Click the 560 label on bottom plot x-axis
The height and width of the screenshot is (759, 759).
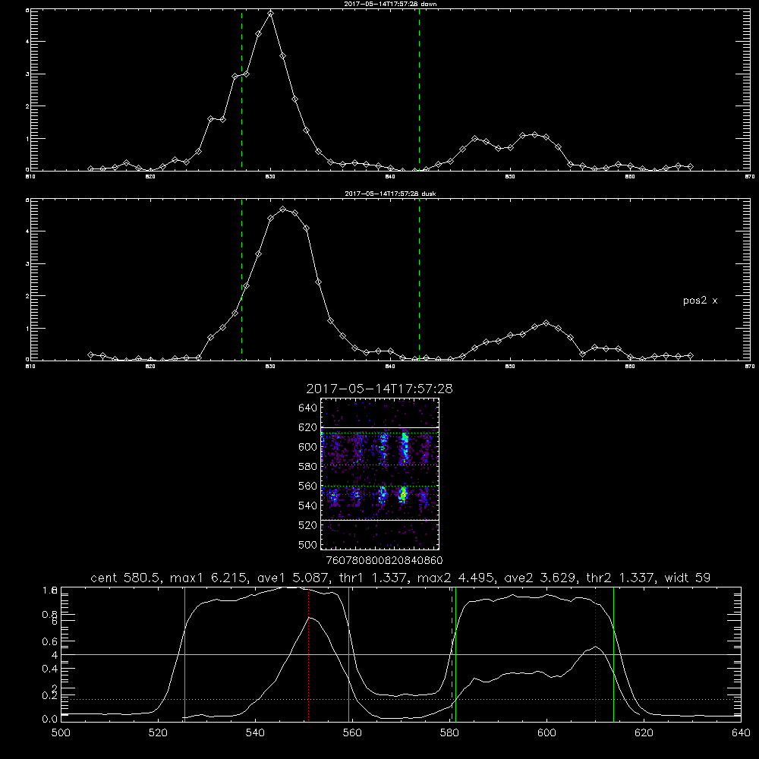tap(352, 733)
